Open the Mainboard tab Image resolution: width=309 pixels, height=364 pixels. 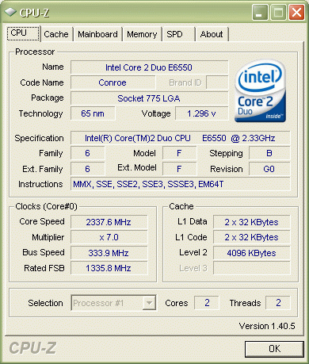[x=98, y=34]
